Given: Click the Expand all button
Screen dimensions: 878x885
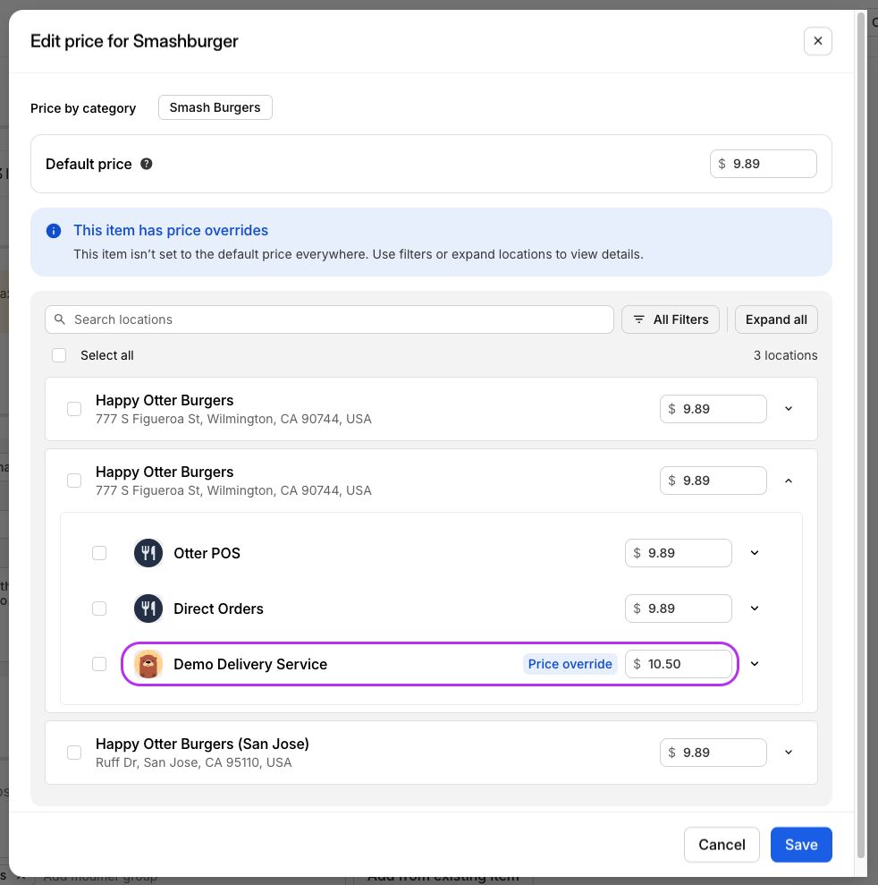Looking at the screenshot, I should (776, 319).
